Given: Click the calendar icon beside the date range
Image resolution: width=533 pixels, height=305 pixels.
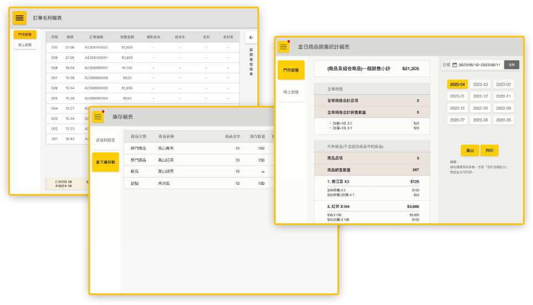Looking at the screenshot, I should 455,65.
